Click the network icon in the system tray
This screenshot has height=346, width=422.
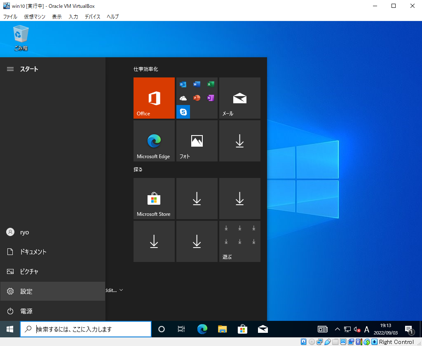[x=347, y=329]
